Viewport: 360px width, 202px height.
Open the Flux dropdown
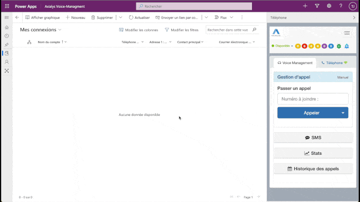point(224,17)
